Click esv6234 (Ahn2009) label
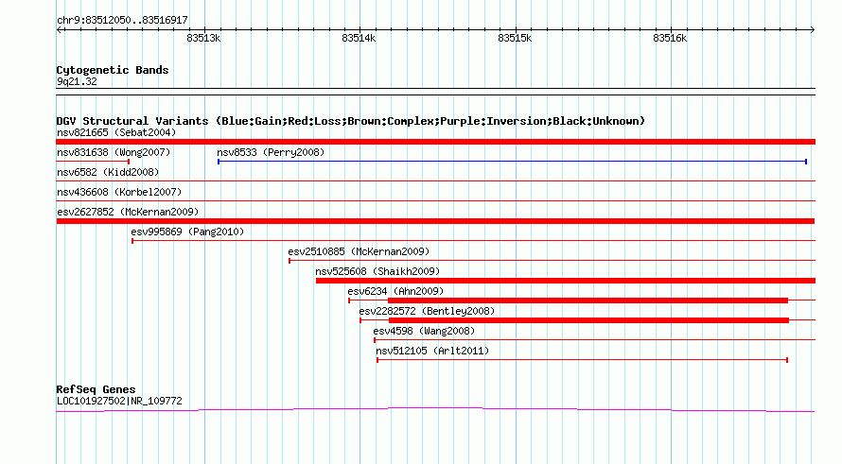The width and height of the screenshot is (842, 464). pos(395,291)
